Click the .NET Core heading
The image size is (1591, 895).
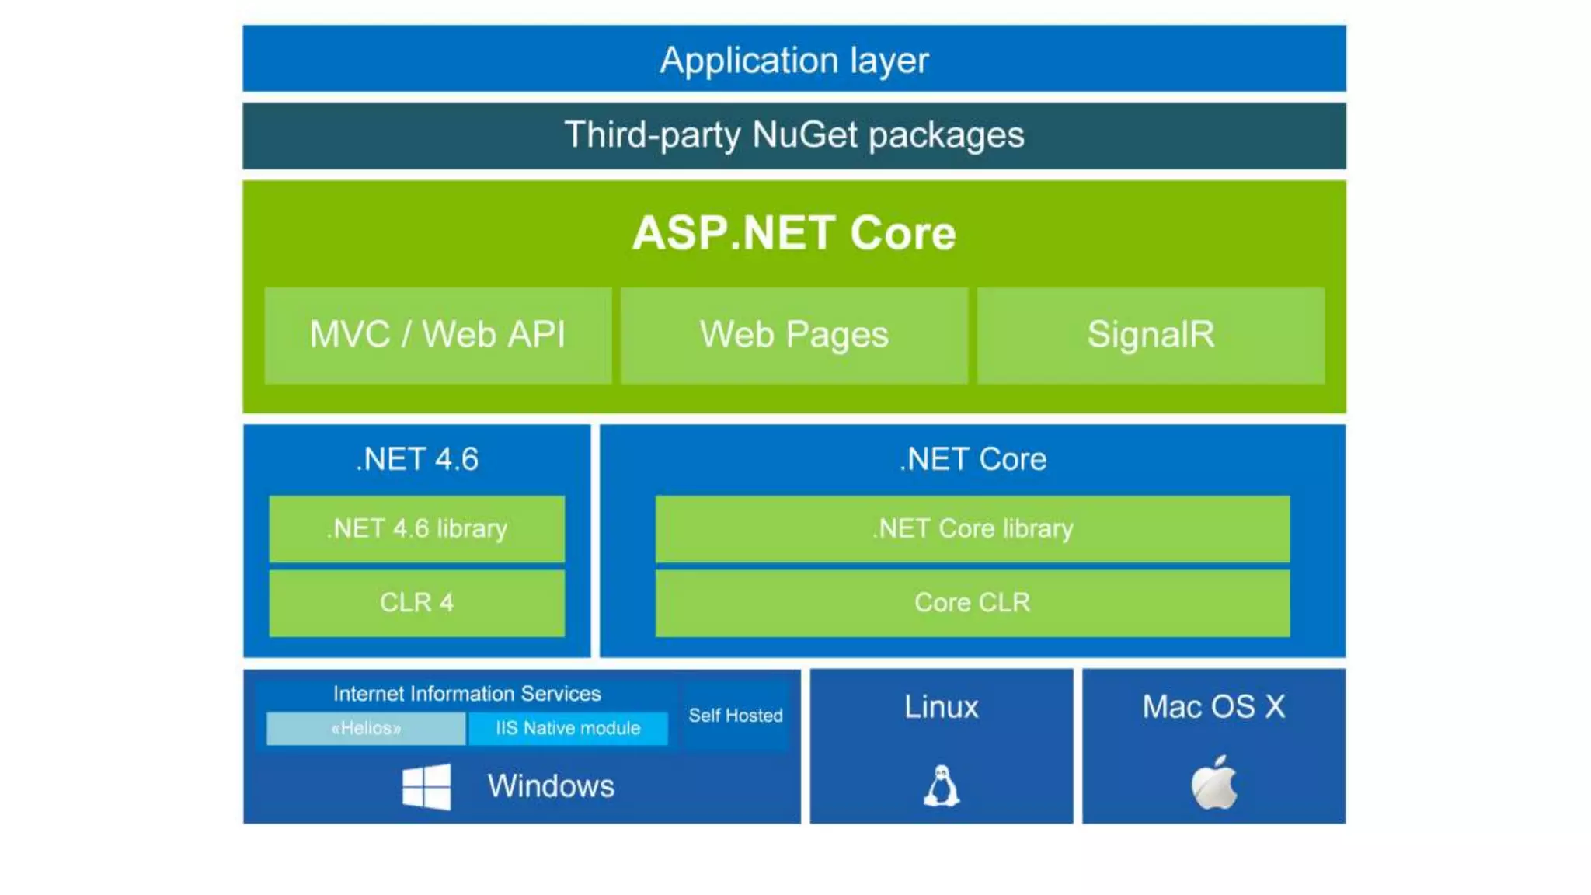(x=973, y=459)
